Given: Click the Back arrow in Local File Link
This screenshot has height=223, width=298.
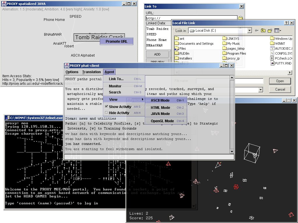Looking at the screenshot, I should [x=257, y=30].
